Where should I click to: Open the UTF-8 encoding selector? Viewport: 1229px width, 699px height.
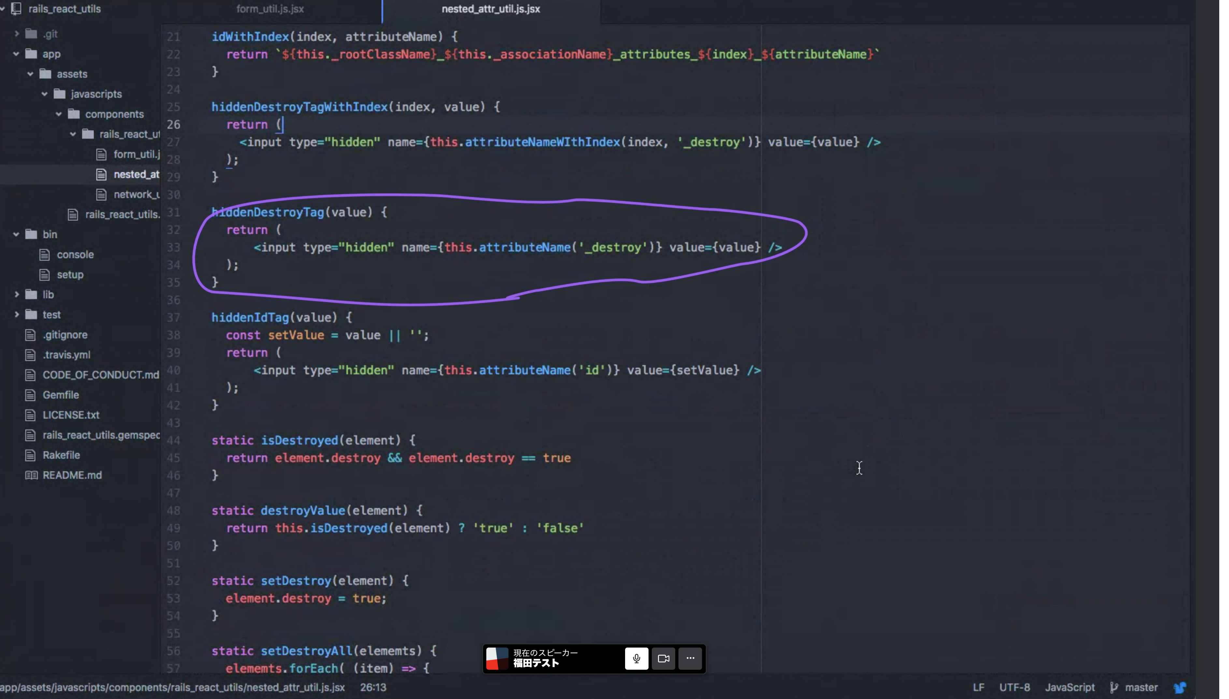tap(1015, 688)
